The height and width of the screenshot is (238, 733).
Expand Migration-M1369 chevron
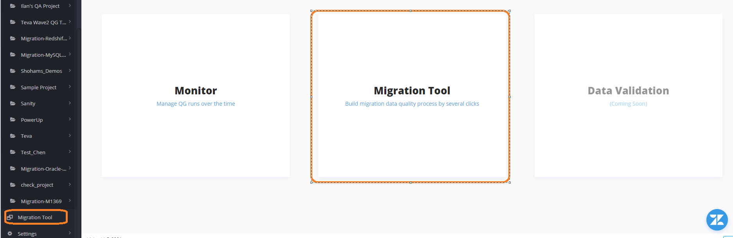(70, 200)
